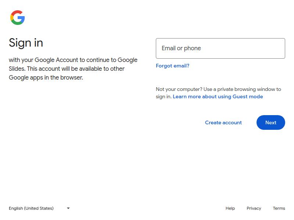
Task: Click inside the Email or phone field
Action: pos(220,48)
